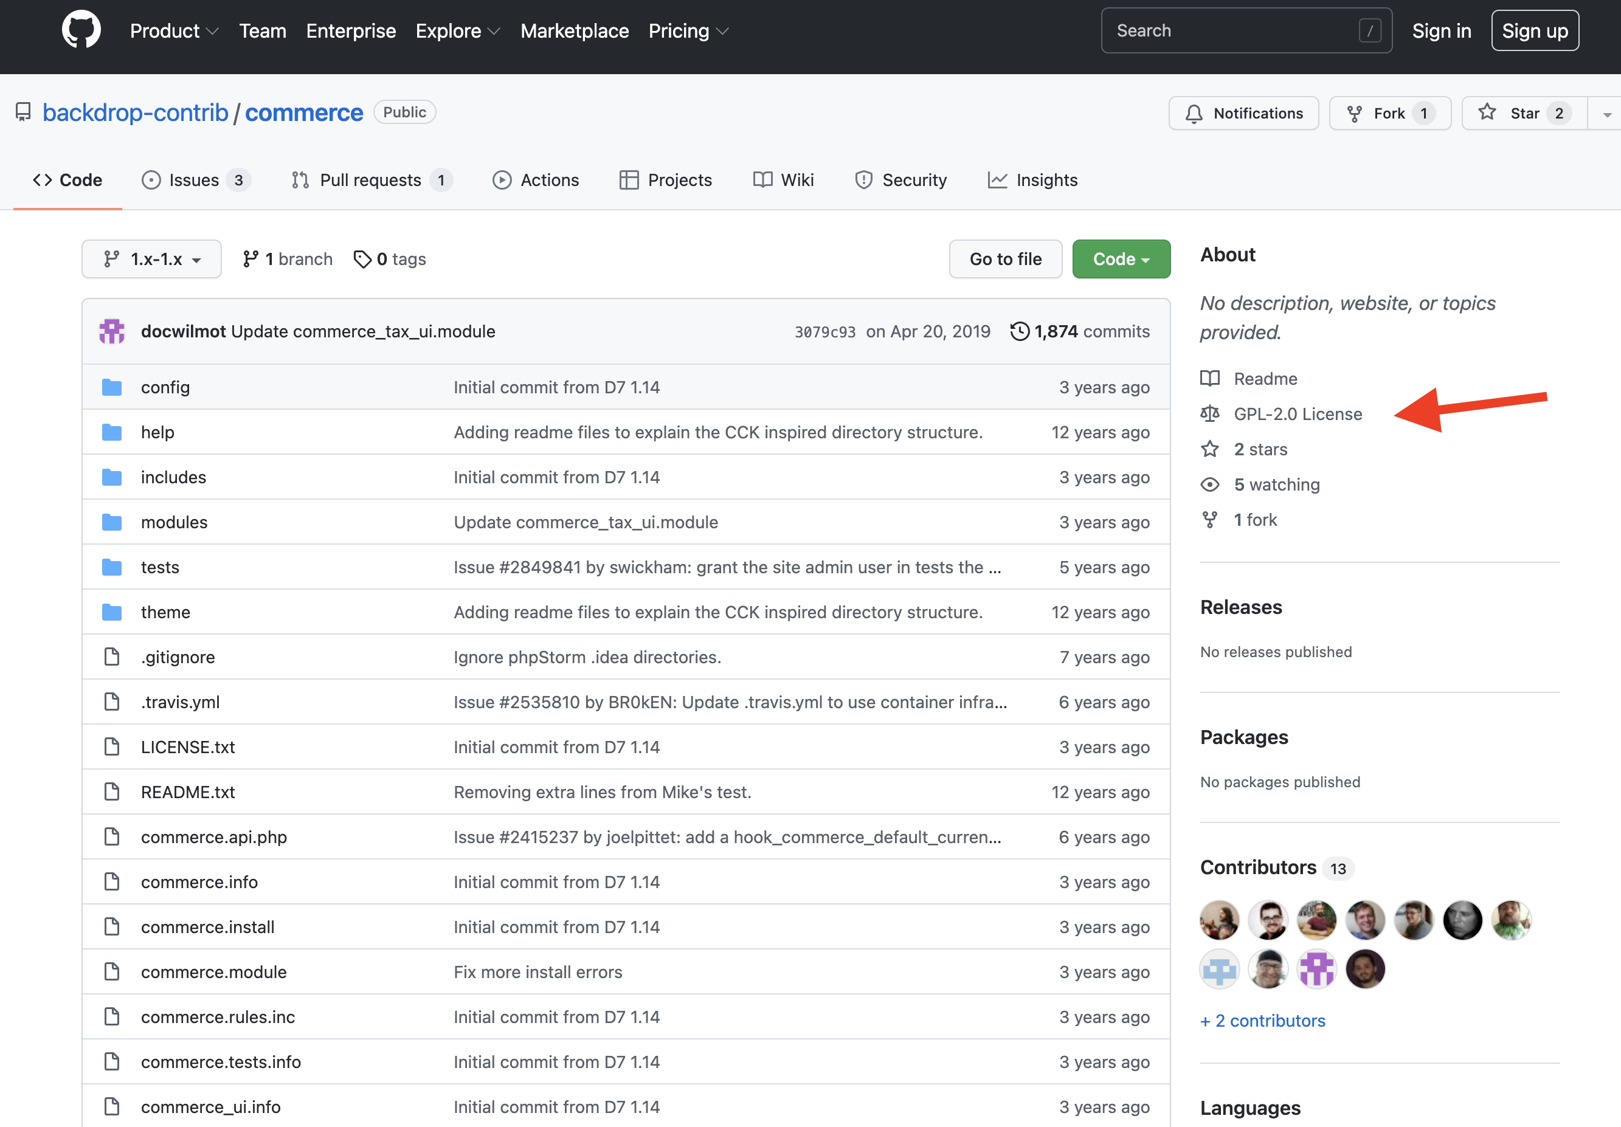Expand the green Code dropdown
Image resolution: width=1621 pixels, height=1127 pixels.
click(1121, 259)
